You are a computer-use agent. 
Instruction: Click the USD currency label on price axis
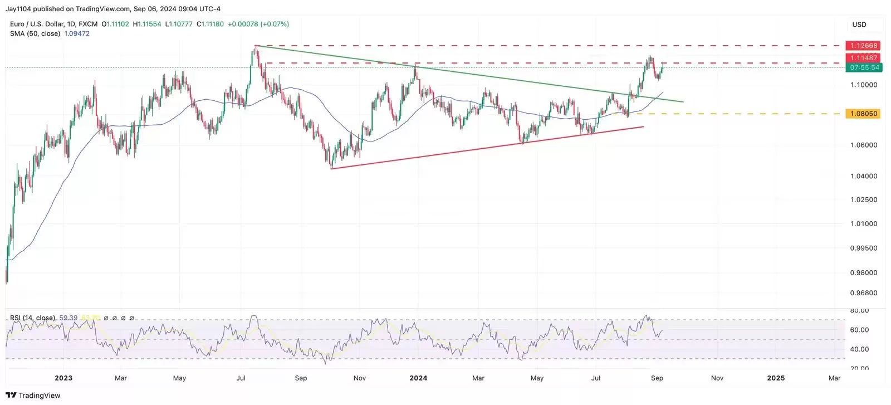859,25
